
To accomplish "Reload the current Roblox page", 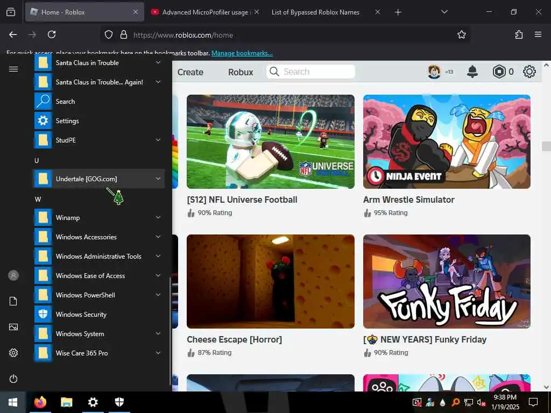I will point(52,34).
